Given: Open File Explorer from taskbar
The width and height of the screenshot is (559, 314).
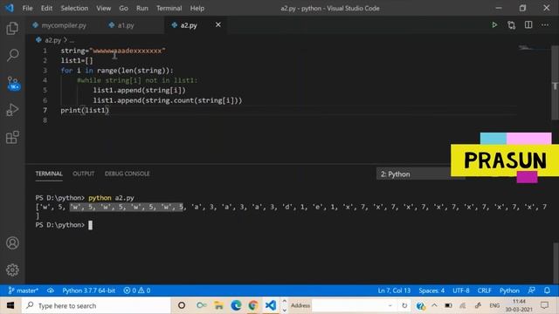Looking at the screenshot, I should pyautogui.click(x=218, y=305).
